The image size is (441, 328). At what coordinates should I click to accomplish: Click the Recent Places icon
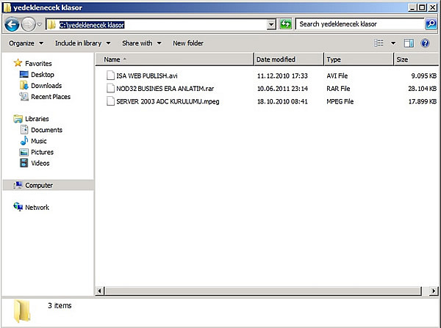pyautogui.click(x=24, y=97)
